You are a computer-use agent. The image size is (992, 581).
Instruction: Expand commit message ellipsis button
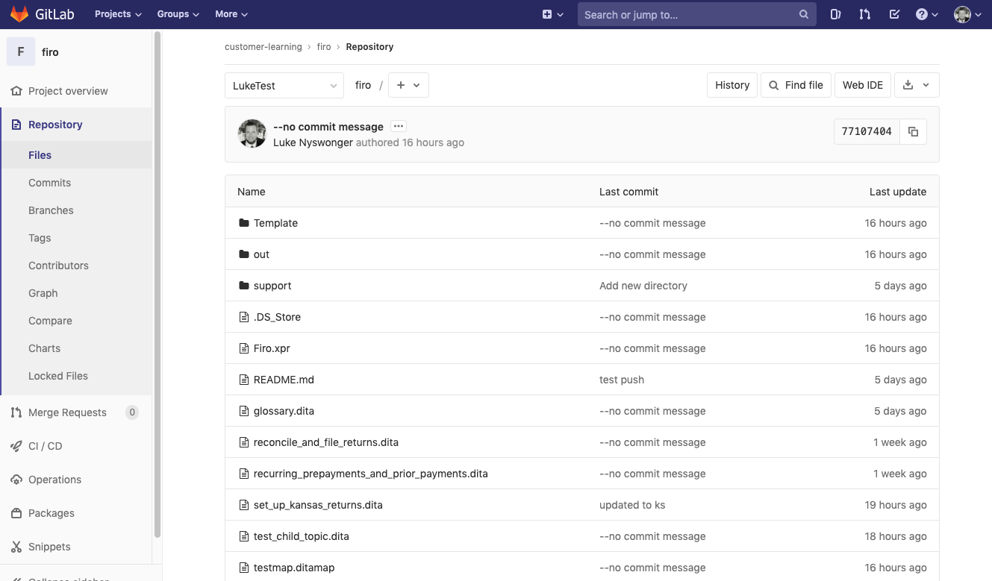(399, 127)
